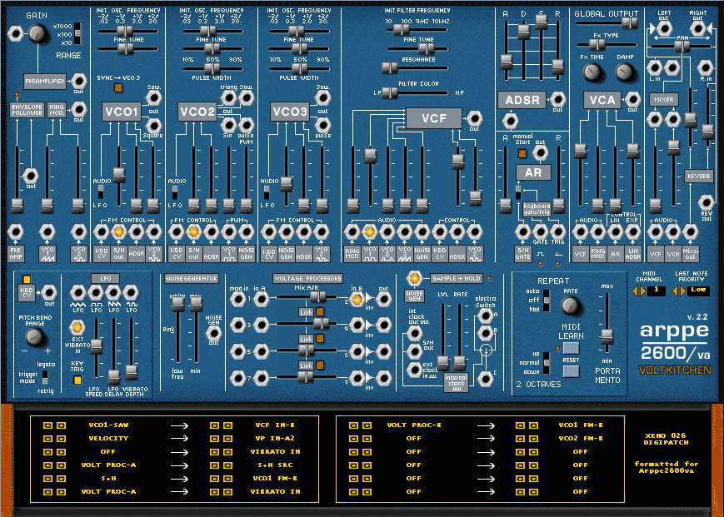Click the internal clock button
This screenshot has width=724, height=517.
click(x=457, y=383)
